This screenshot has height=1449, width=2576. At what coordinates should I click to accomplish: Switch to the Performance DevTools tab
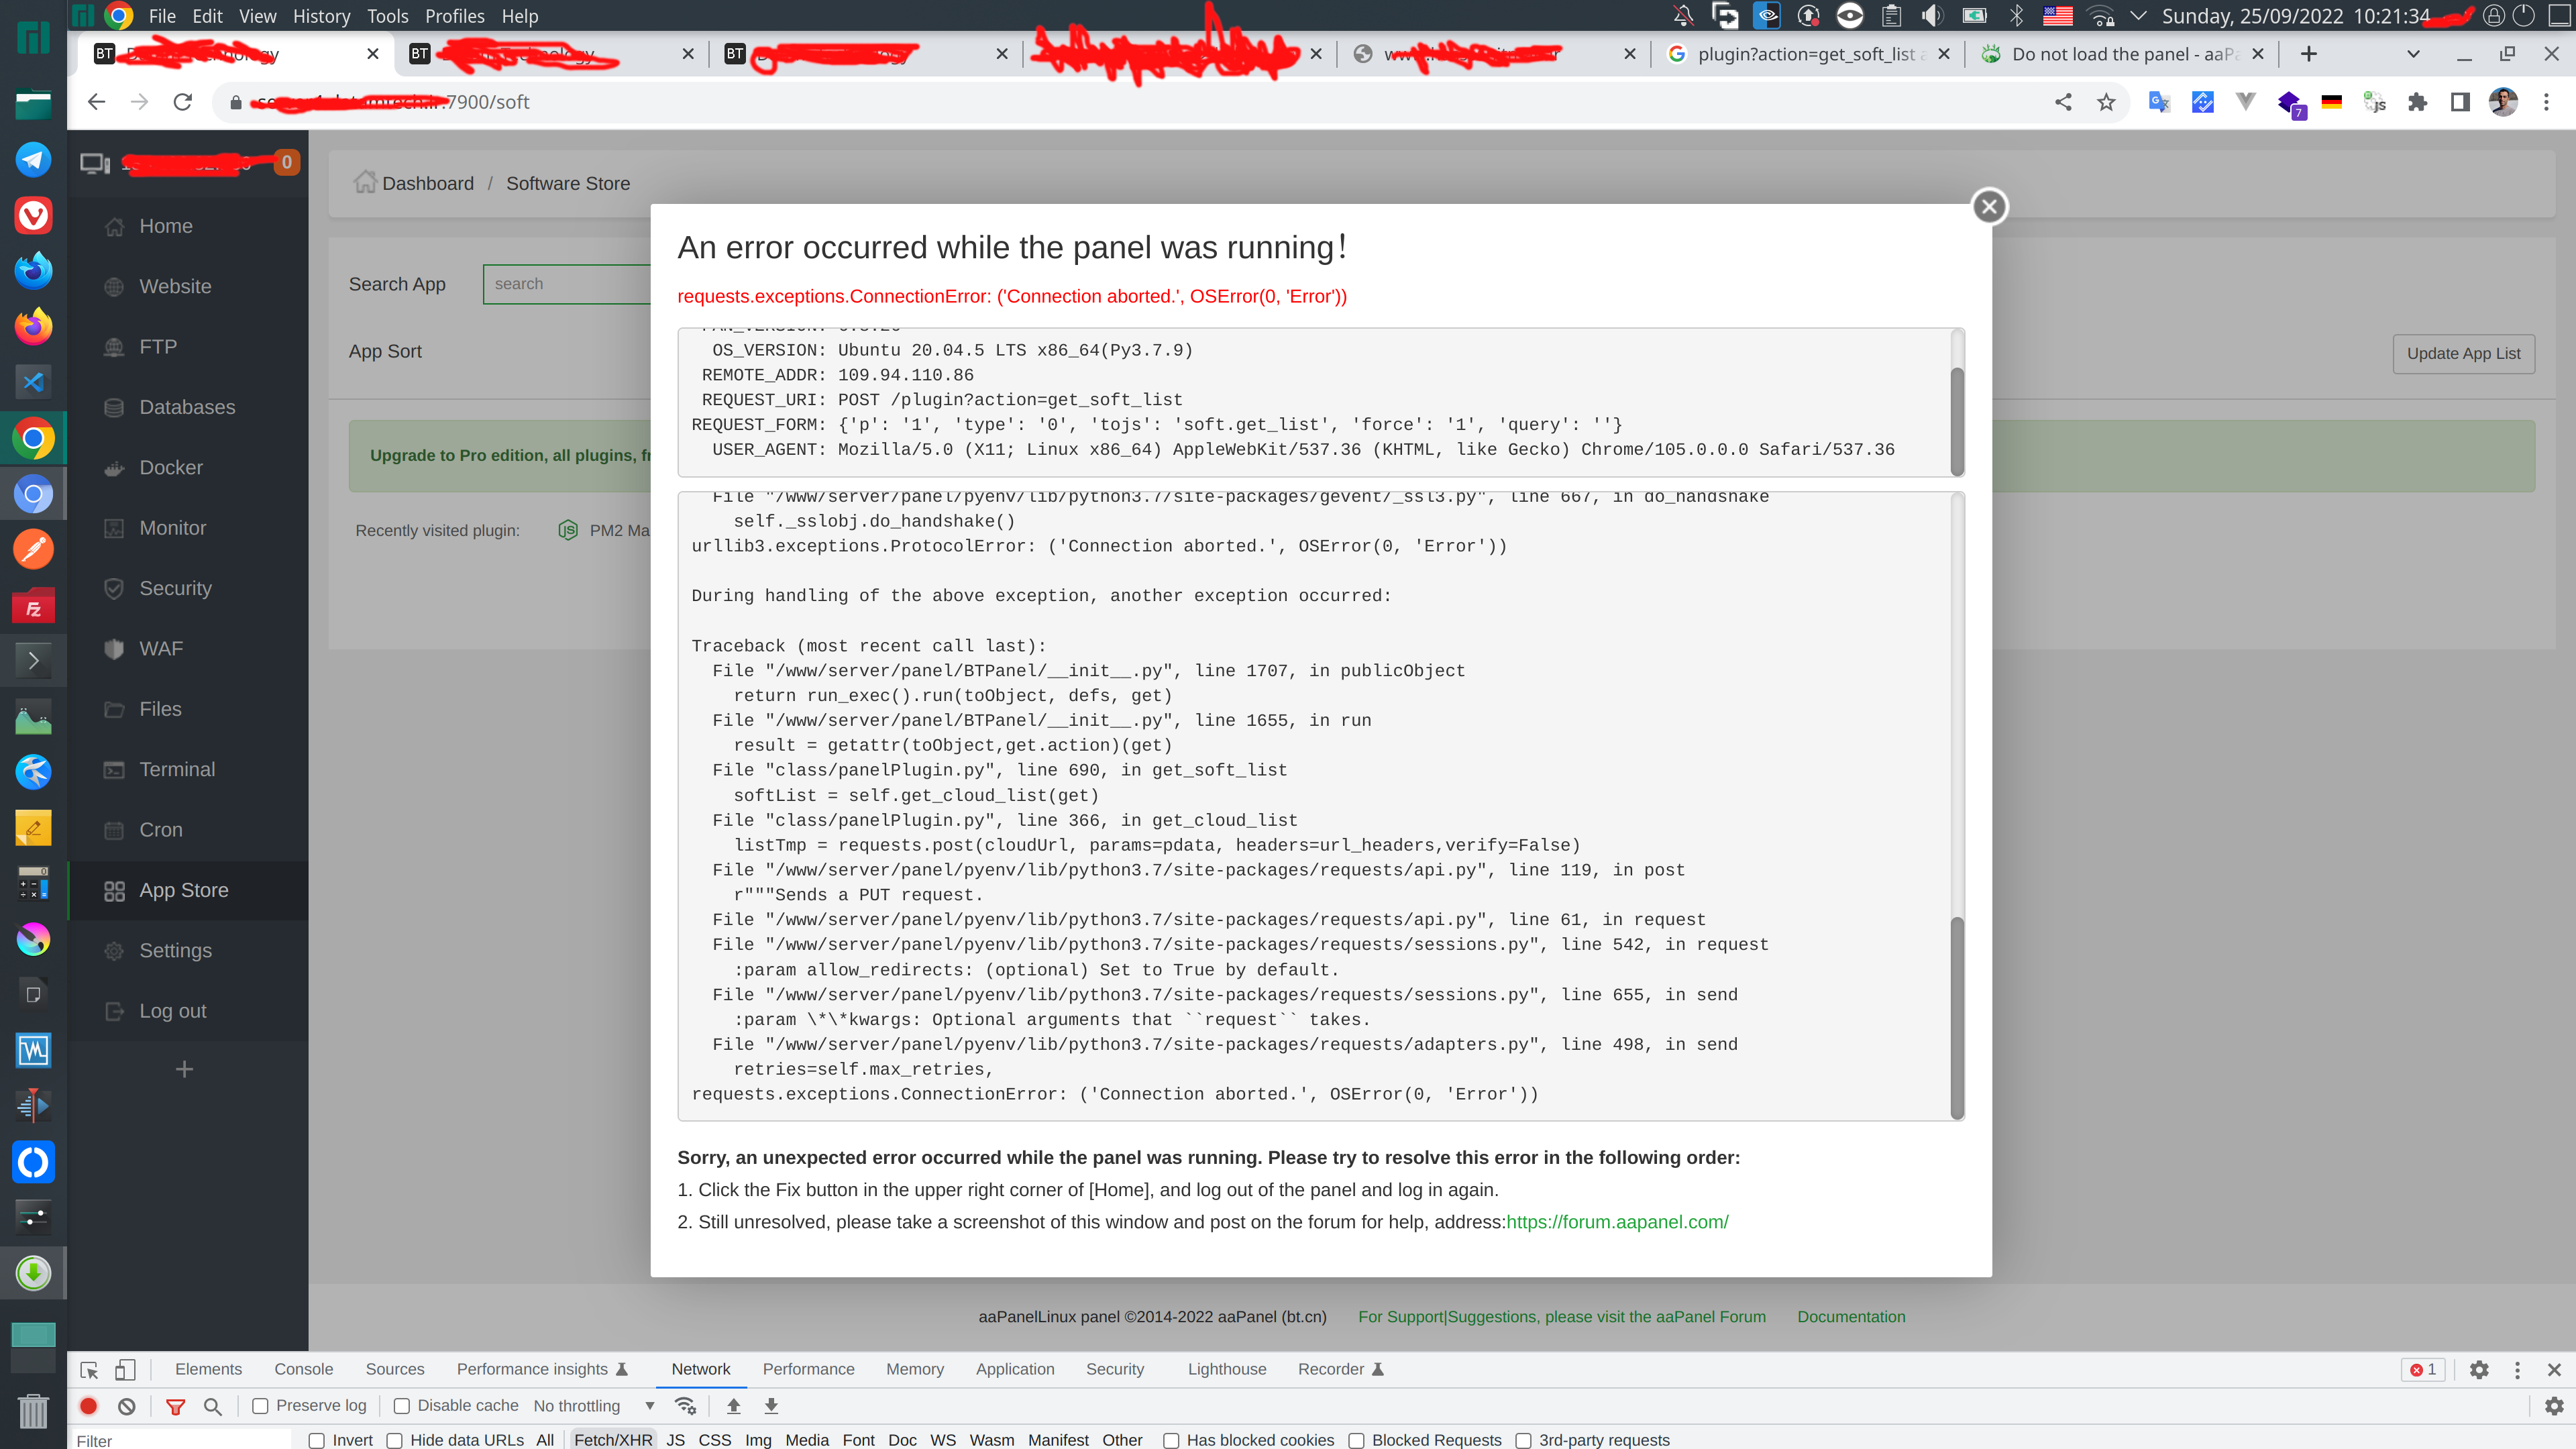pos(808,1370)
